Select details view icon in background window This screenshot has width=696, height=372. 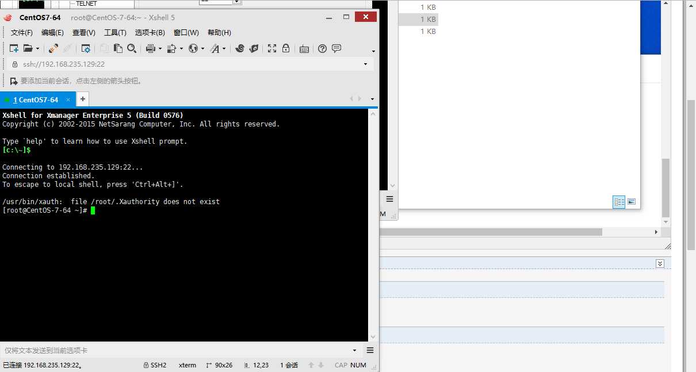coord(619,202)
